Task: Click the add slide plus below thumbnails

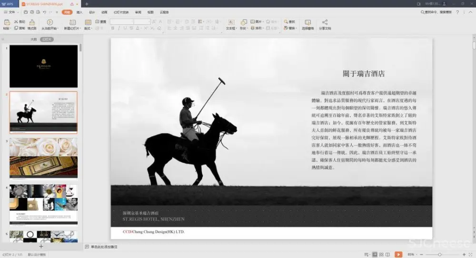Action: coord(41,247)
